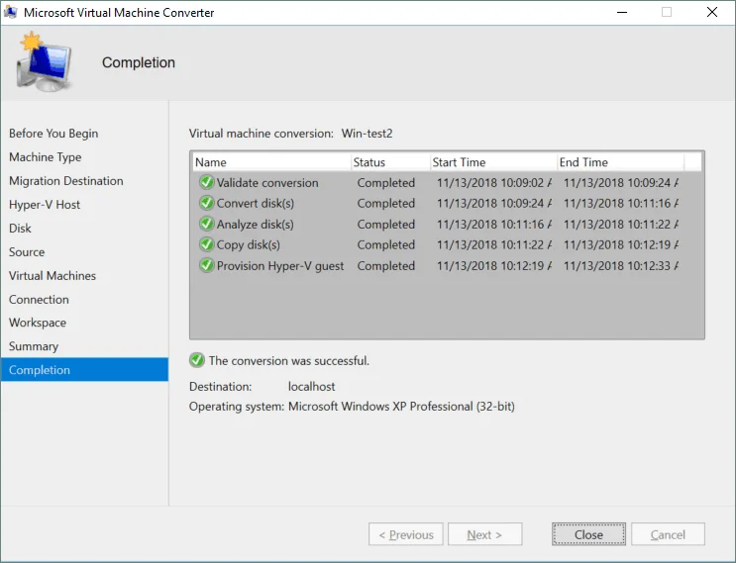Screen dimensions: 736x563
Task: Select the Migration Destination step
Action: point(66,181)
